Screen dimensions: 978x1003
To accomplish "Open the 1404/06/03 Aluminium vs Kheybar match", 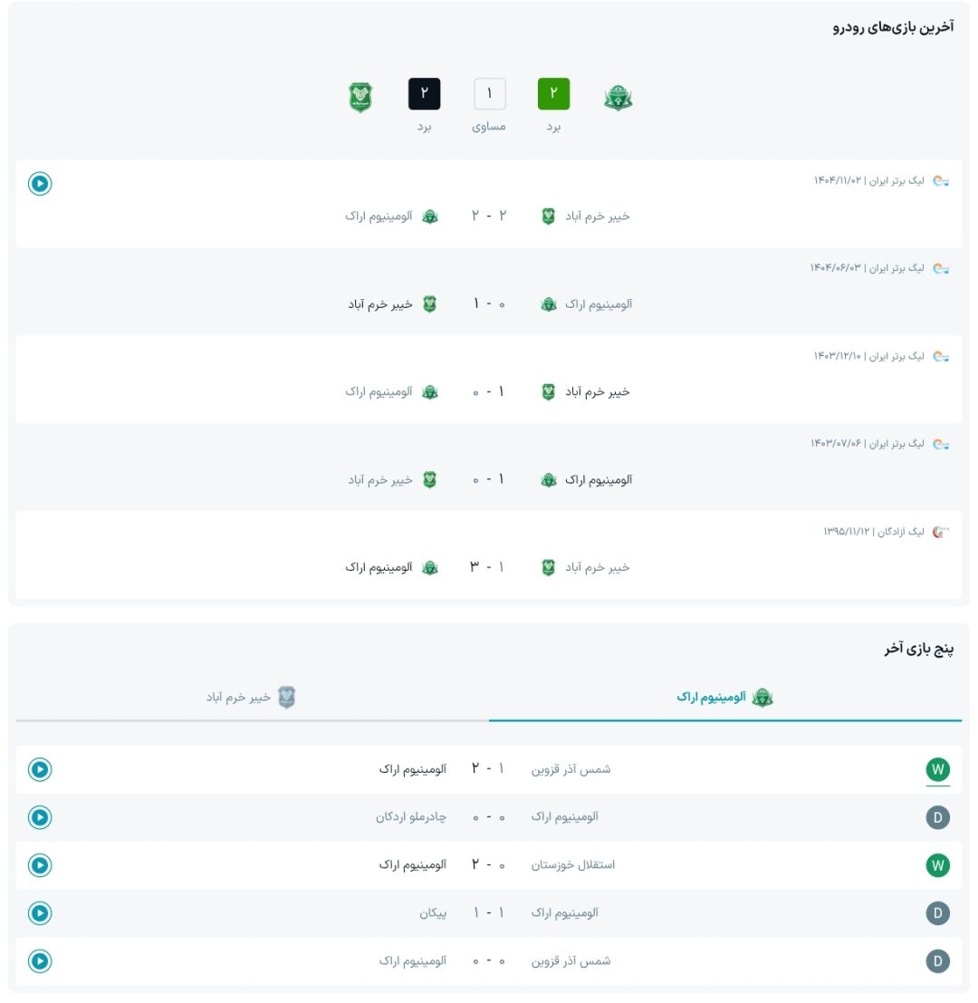I will pos(489,292).
